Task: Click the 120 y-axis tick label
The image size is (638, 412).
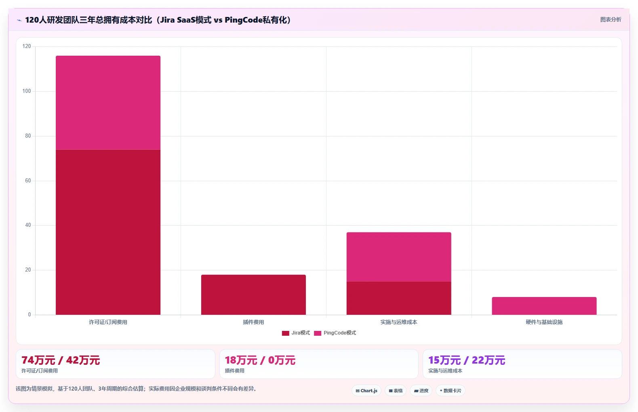Action: pos(27,46)
